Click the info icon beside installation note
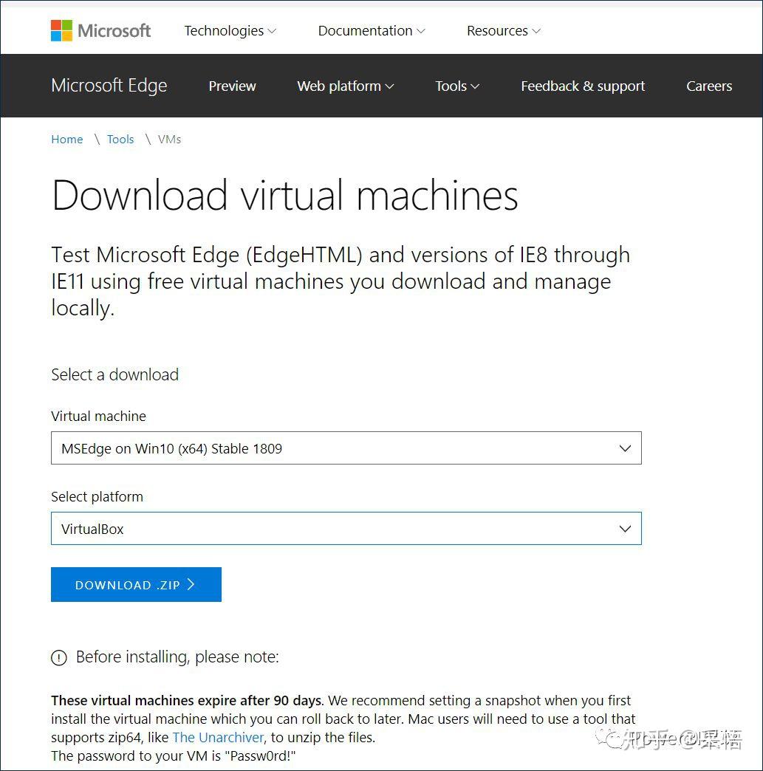763x771 pixels. click(59, 657)
